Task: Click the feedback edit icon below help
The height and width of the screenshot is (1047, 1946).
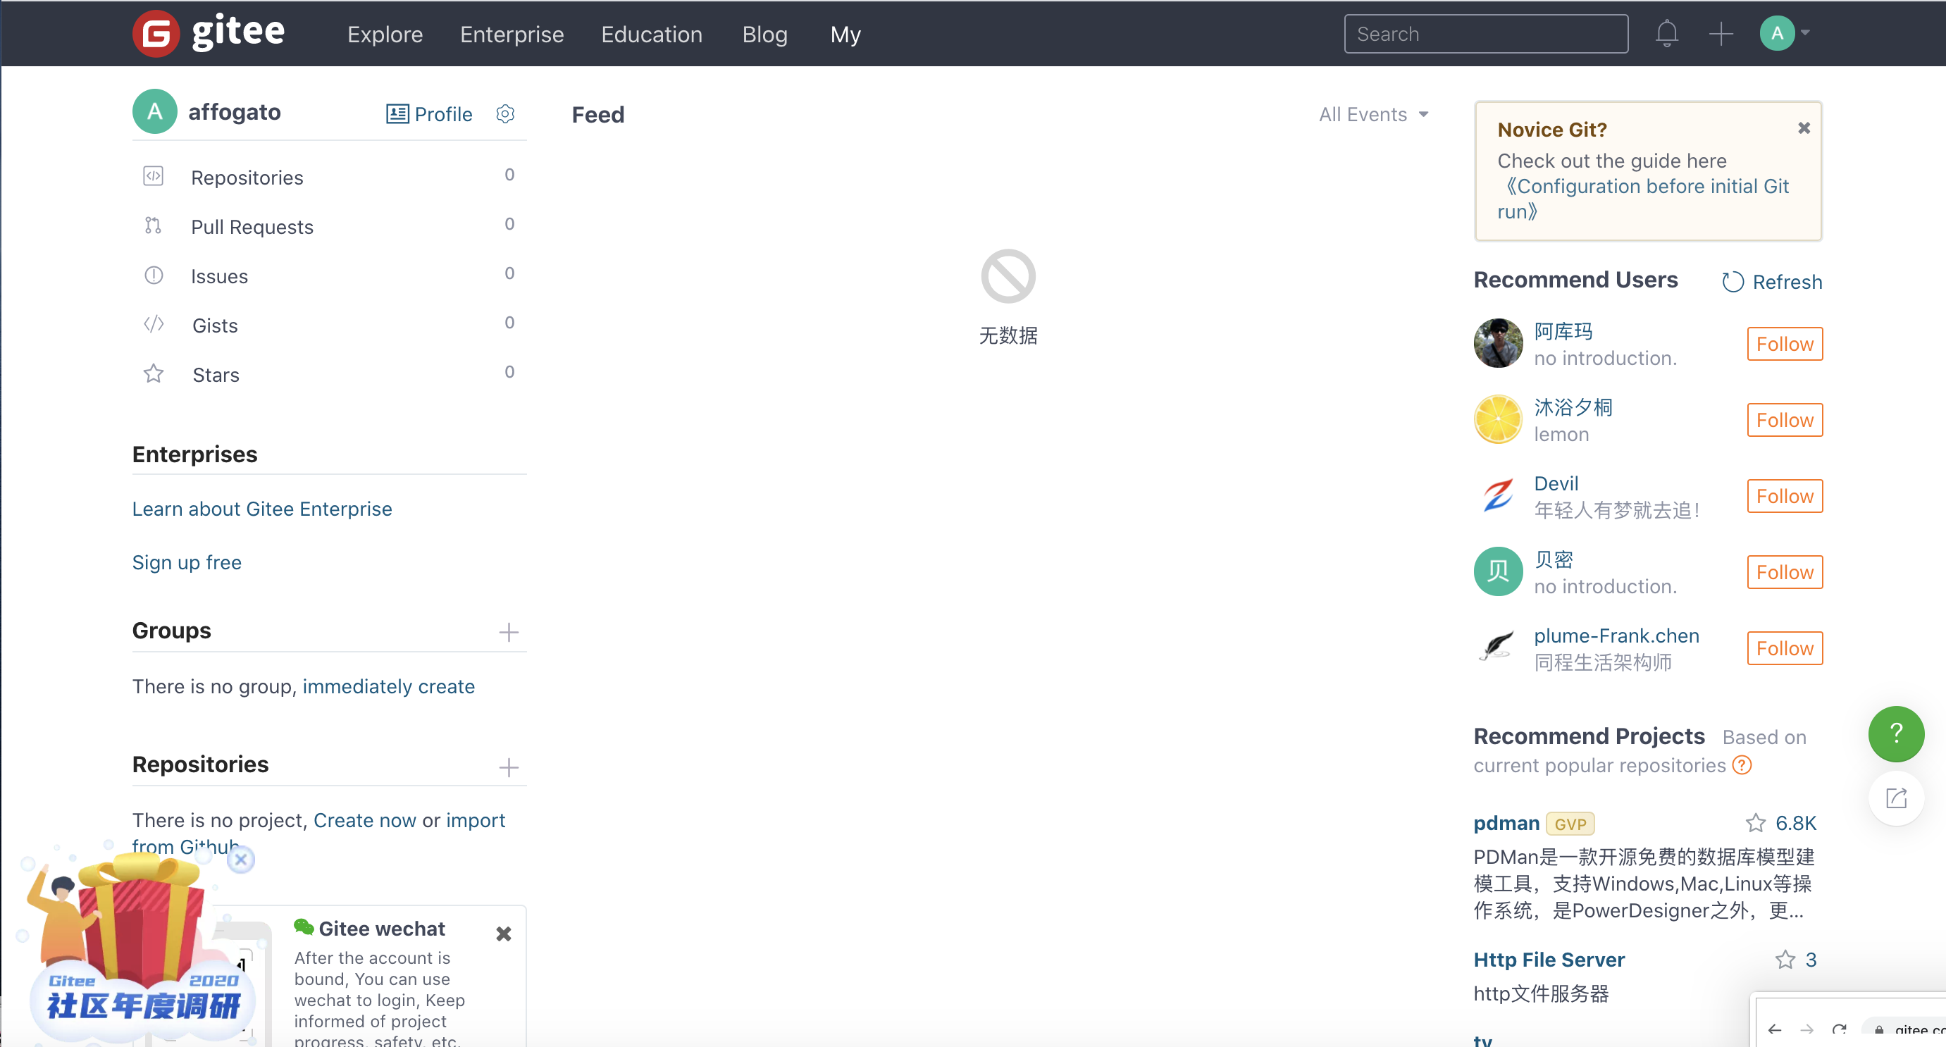Action: coord(1895,798)
